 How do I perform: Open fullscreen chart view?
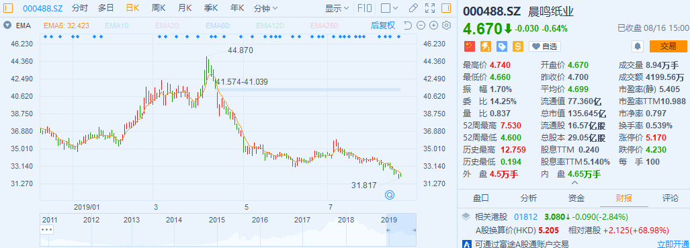(x=430, y=8)
